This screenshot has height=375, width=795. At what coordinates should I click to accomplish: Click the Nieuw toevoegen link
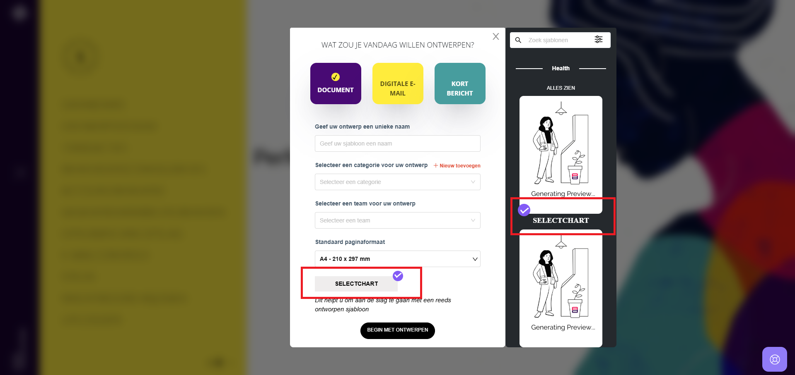click(460, 166)
